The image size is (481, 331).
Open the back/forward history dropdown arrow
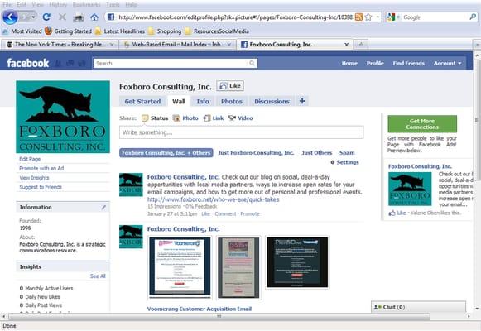(33, 17)
